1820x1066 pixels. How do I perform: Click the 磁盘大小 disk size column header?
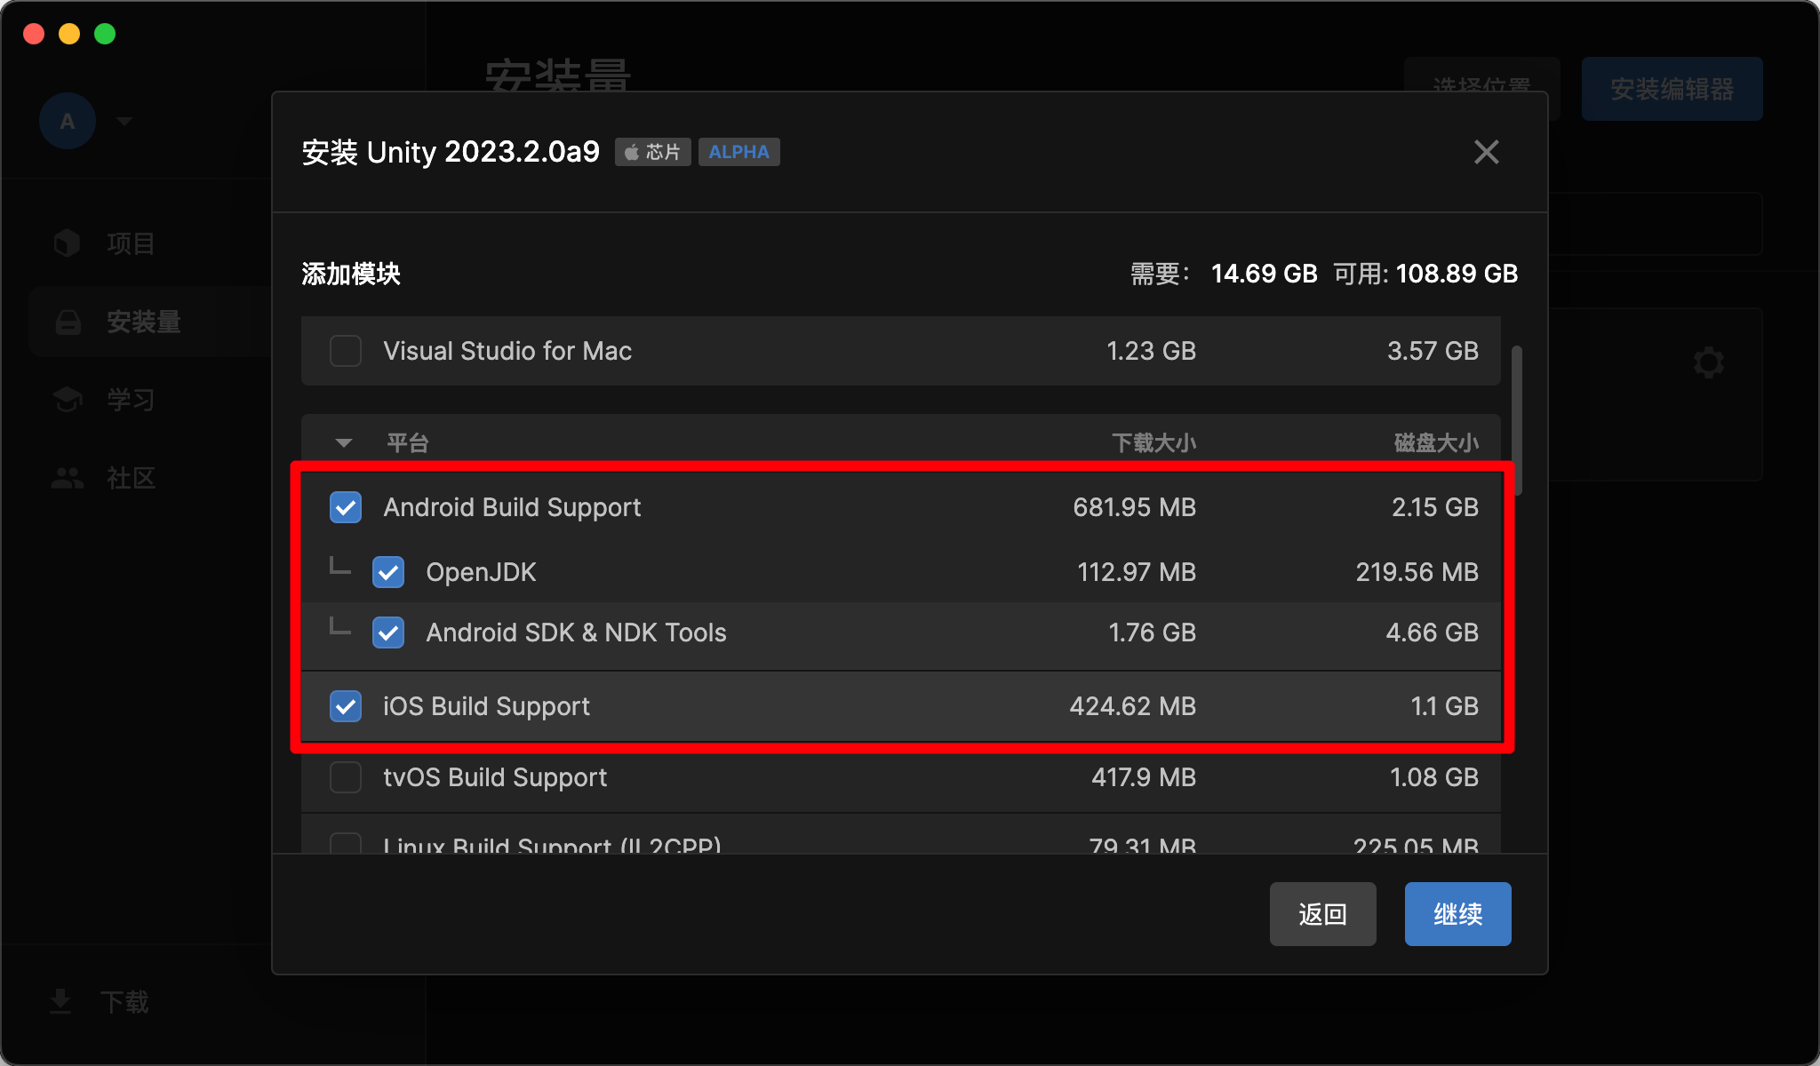pos(1436,442)
